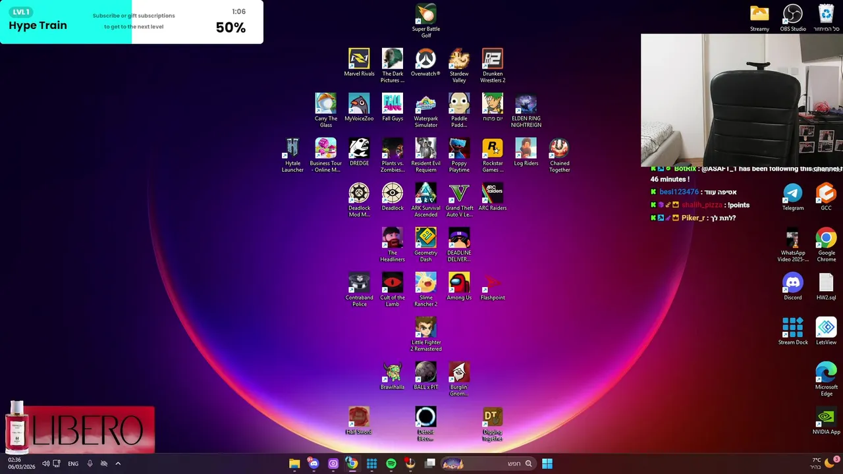843x474 pixels.
Task: Open Poppy Playtime shortcut
Action: (459, 155)
